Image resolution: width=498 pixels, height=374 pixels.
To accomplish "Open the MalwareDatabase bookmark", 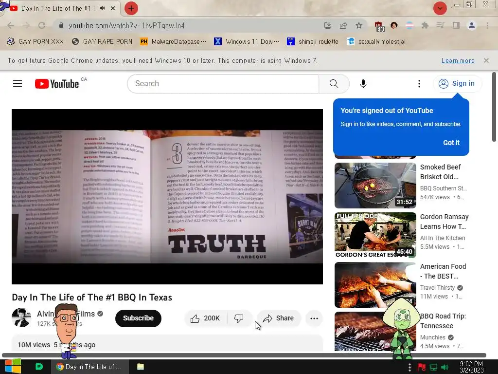I will pyautogui.click(x=173, y=42).
